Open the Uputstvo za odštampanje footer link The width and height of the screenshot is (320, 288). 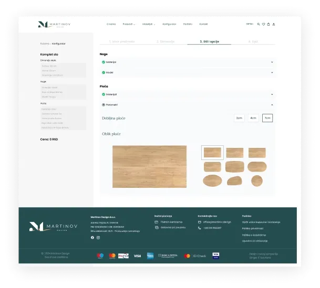255,241
